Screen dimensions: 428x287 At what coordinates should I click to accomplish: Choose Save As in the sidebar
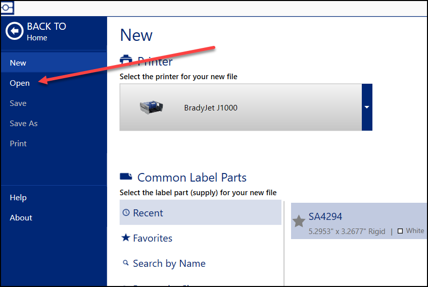pos(24,124)
